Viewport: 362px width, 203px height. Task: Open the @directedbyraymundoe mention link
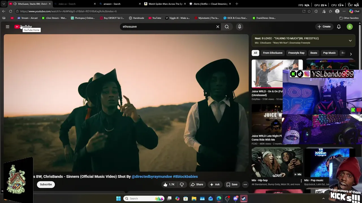click(x=152, y=176)
